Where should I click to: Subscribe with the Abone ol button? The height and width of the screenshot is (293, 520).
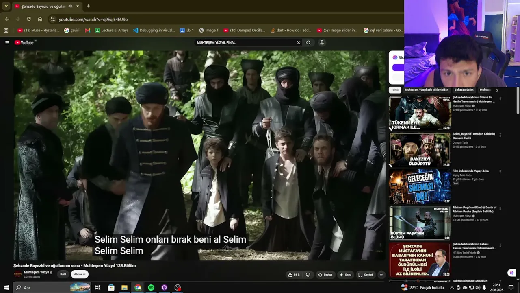click(80, 274)
